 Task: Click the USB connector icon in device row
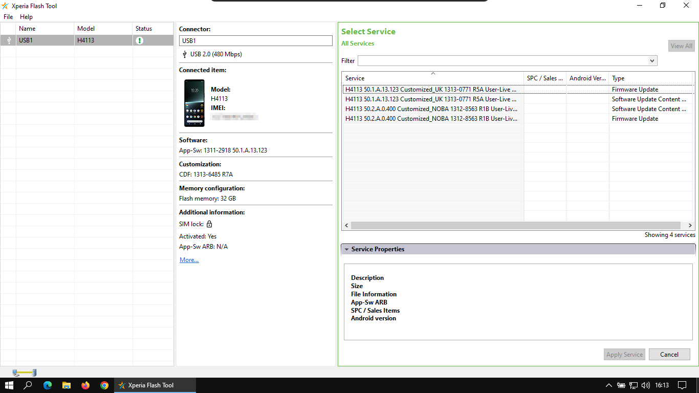pyautogui.click(x=9, y=40)
